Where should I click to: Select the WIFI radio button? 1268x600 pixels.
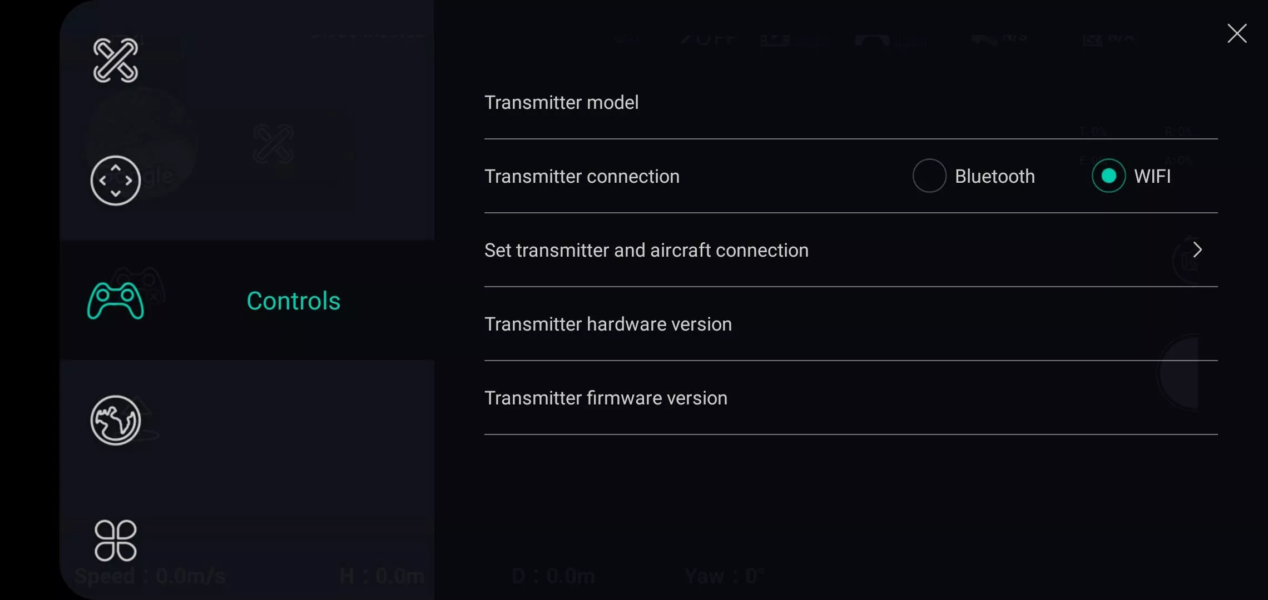pos(1108,176)
